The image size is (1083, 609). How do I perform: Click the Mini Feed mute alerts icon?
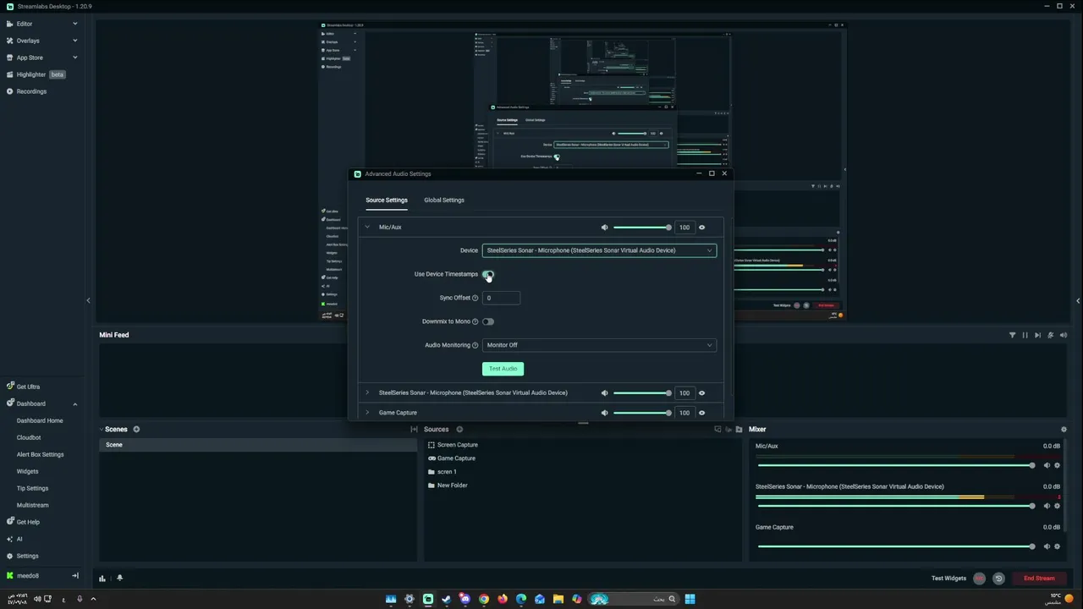tap(1051, 335)
